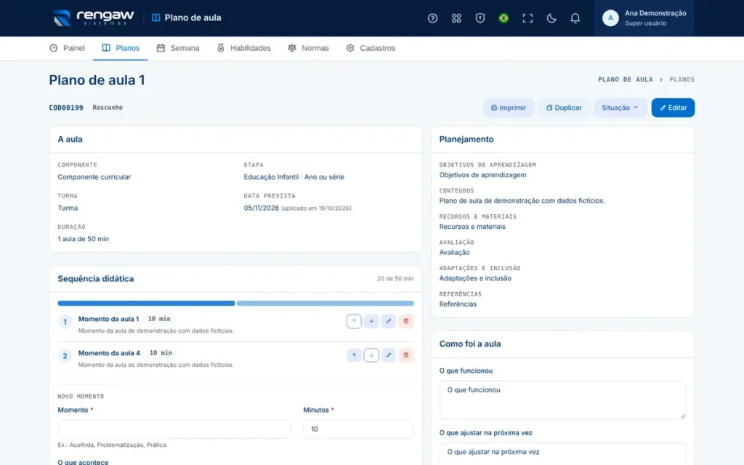Click the Imprimir button

[x=509, y=108]
